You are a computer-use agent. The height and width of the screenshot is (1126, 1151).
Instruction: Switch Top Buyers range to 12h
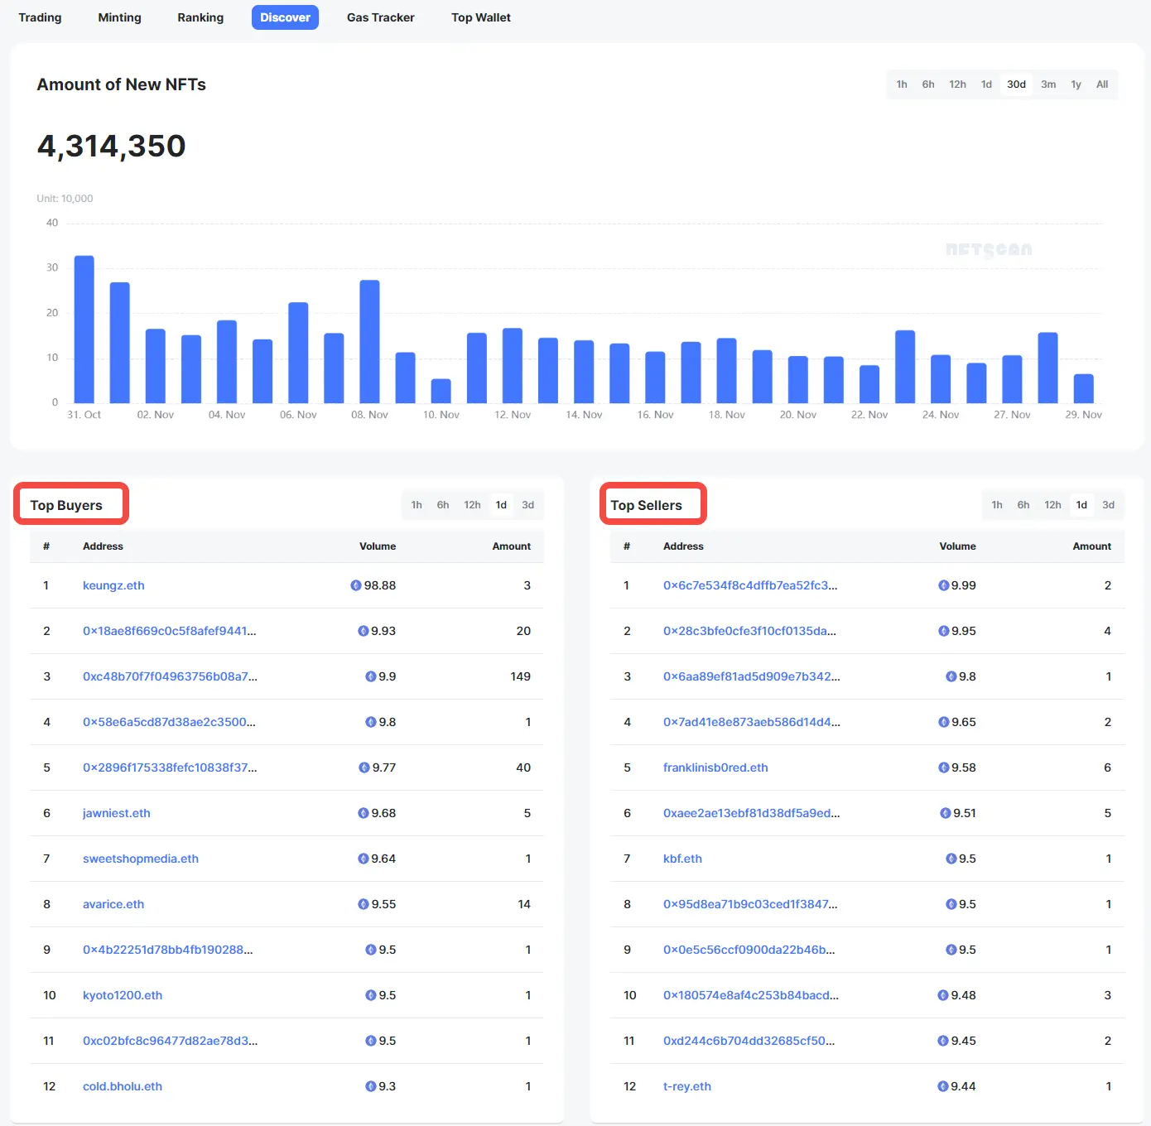pos(472,505)
